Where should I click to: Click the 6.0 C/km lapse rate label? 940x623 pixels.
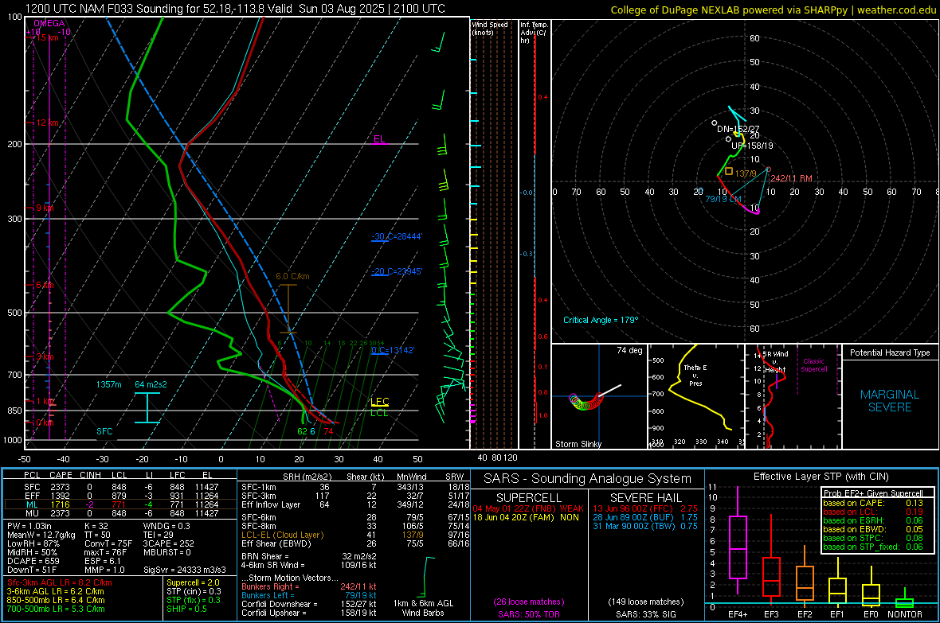(x=292, y=276)
